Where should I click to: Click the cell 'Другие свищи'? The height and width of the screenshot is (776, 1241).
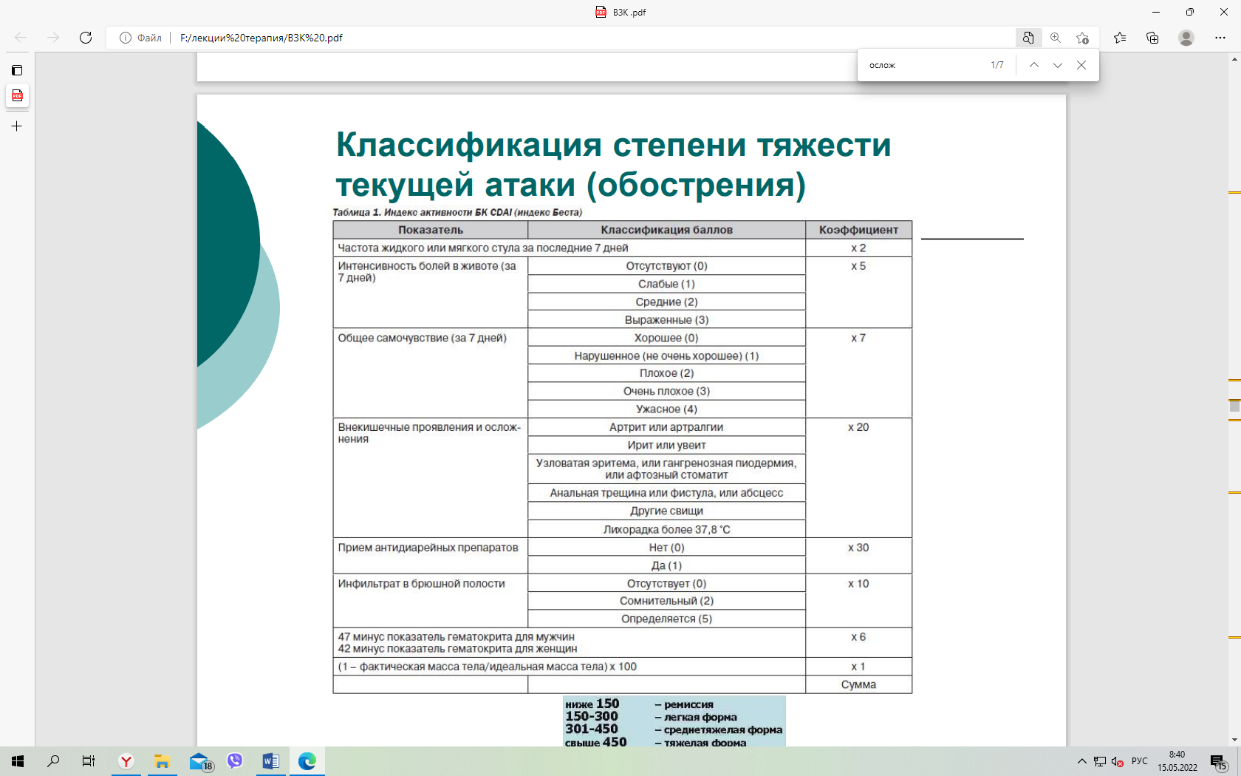[666, 511]
